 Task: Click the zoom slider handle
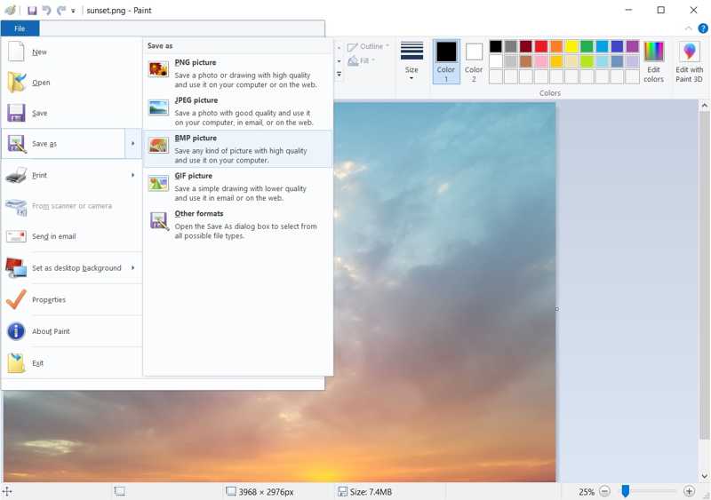[x=626, y=491]
